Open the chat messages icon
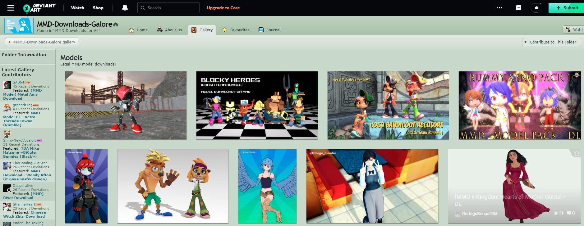 click(x=518, y=8)
